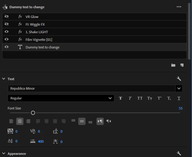Click the fx icon of VR Glow
Screen dimensions: 192x157
pyautogui.click(x=20, y=16)
